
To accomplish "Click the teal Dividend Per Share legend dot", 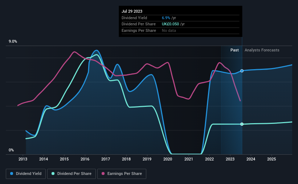I will point(53,173).
